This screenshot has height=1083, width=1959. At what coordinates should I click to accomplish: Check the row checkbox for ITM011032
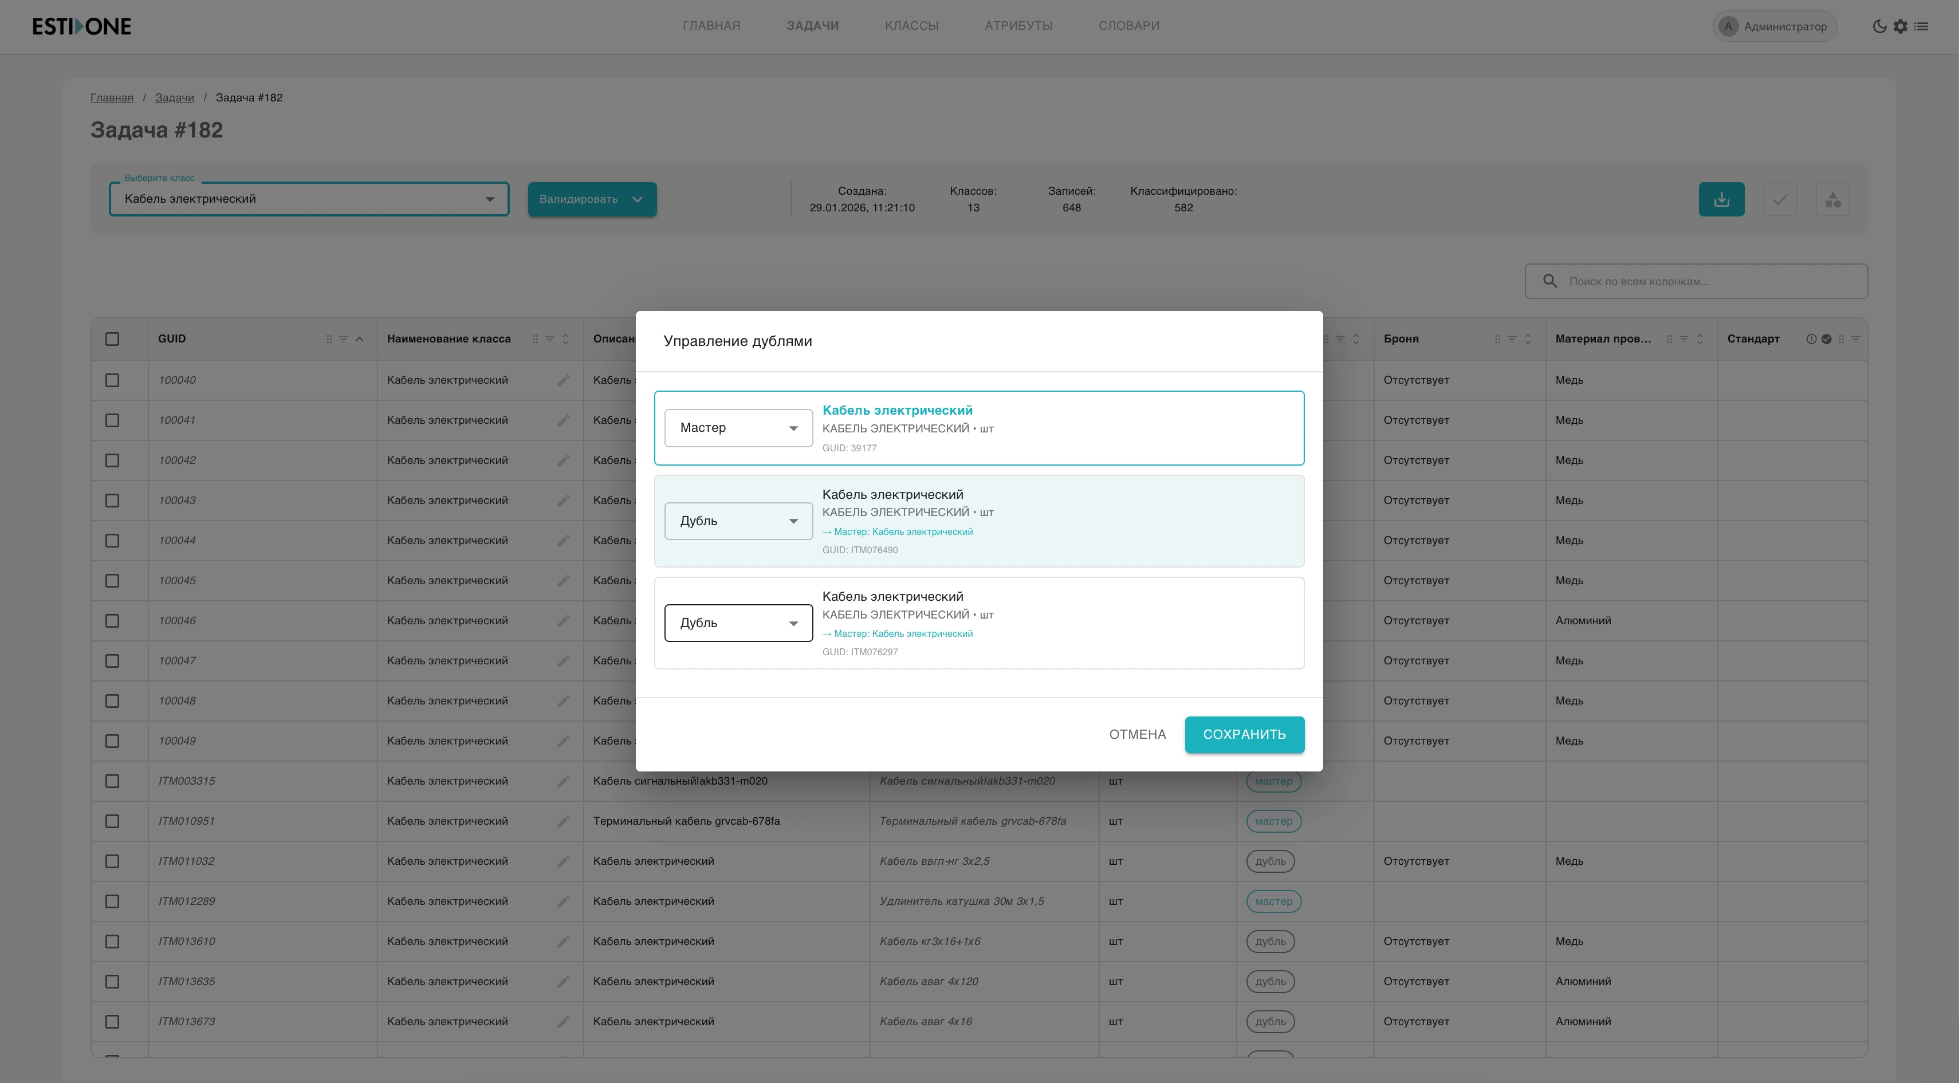click(112, 862)
